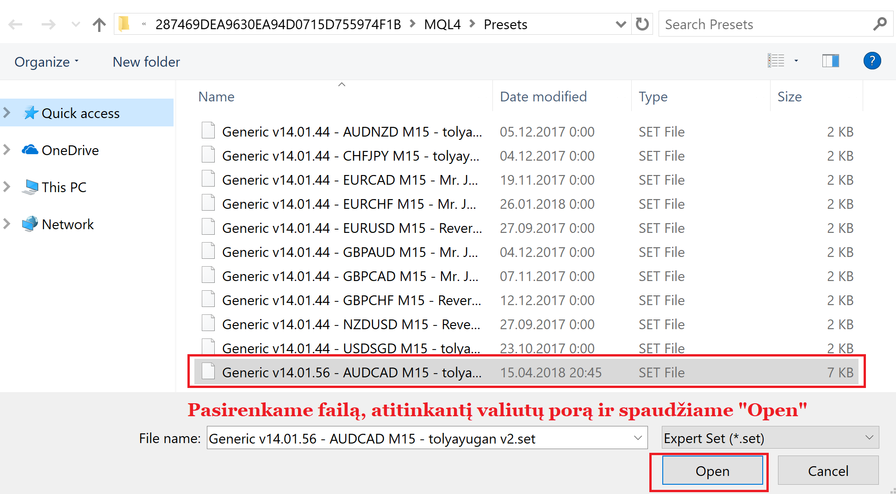Expand the Quick access tree node

tap(7, 113)
